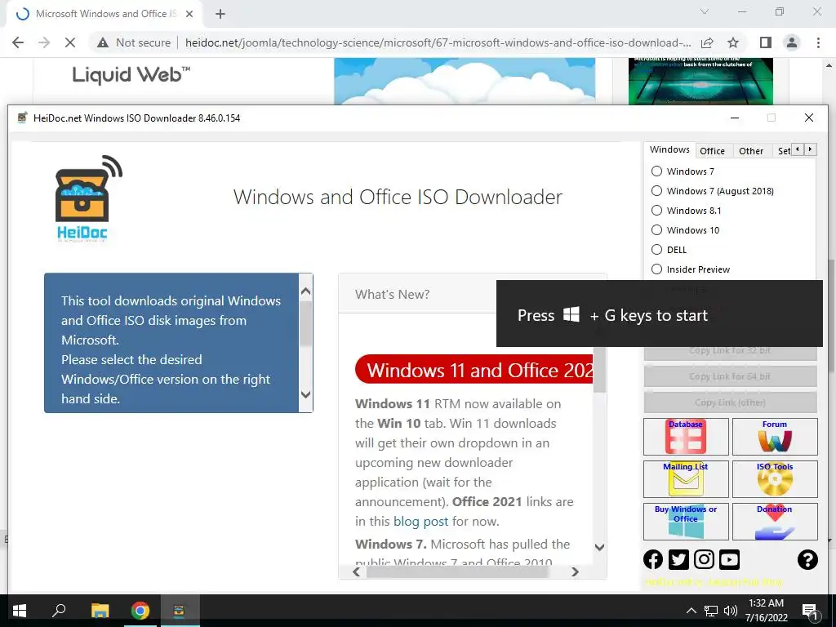Open the Forum icon tile
The width and height of the screenshot is (836, 627).
[775, 437]
